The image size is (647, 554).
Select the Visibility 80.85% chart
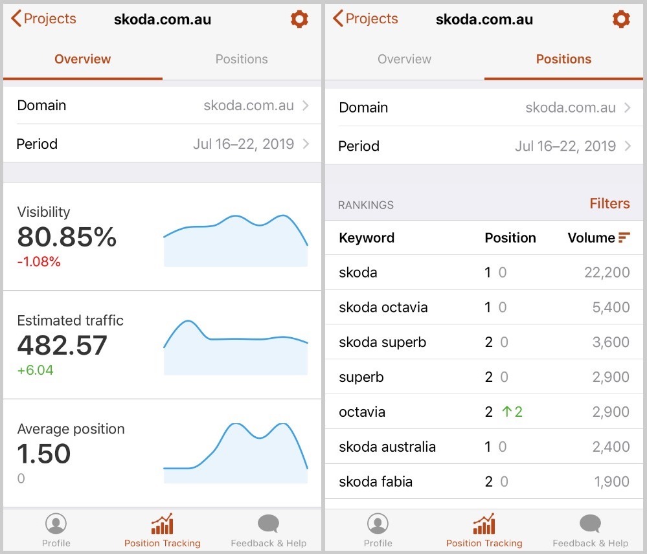pyautogui.click(x=235, y=239)
